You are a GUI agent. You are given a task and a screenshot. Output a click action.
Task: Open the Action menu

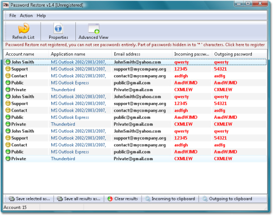coord(26,16)
